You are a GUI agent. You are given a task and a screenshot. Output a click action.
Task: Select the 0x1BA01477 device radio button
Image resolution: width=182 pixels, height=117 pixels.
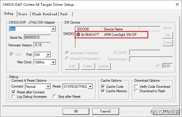tap(78, 34)
